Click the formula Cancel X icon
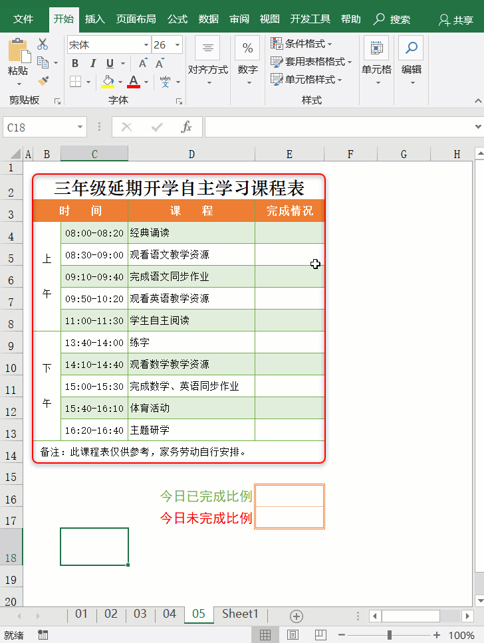484x643 pixels. point(126,127)
